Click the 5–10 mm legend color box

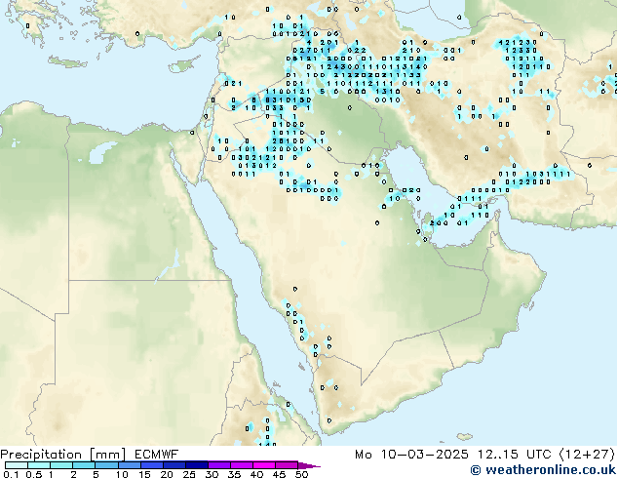click(x=106, y=465)
